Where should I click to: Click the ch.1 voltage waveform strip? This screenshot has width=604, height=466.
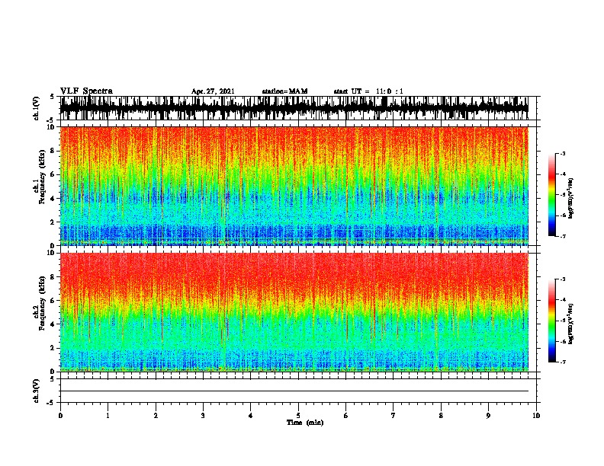click(294, 108)
